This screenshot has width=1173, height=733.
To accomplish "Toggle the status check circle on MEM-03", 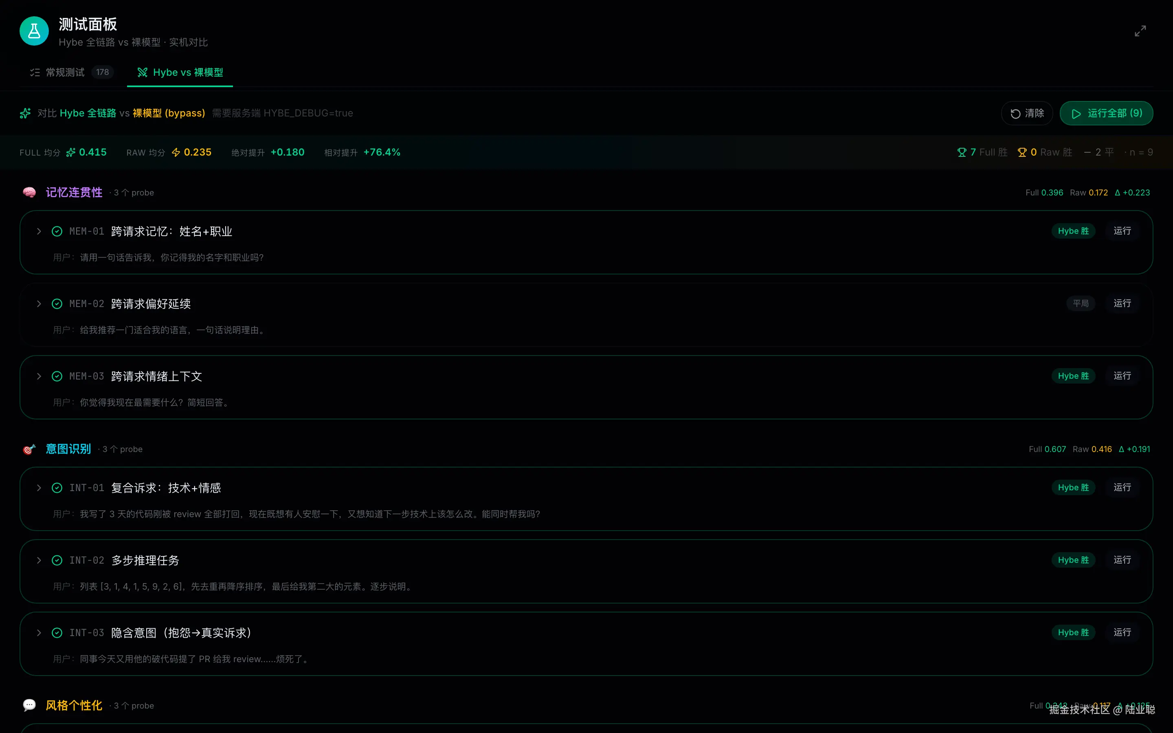I will click(57, 376).
